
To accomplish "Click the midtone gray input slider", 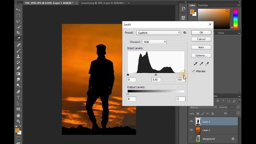I will click(x=156, y=75).
